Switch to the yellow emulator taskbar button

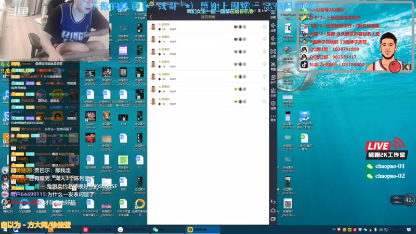203,230
